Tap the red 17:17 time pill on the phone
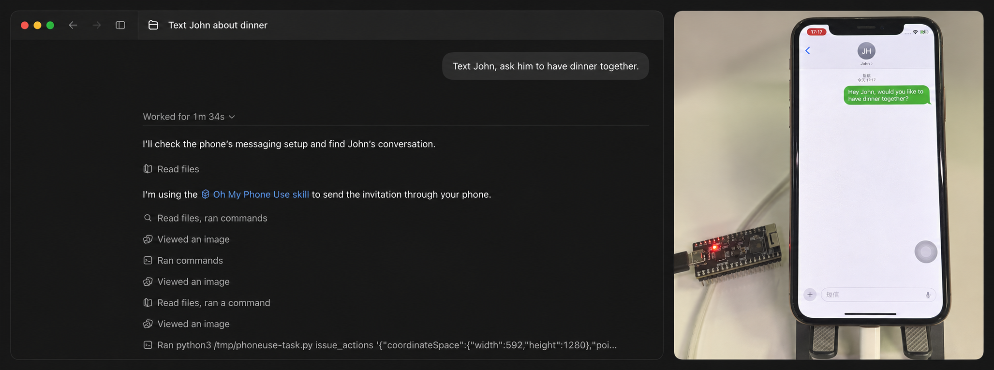This screenshot has height=370, width=994. click(816, 32)
